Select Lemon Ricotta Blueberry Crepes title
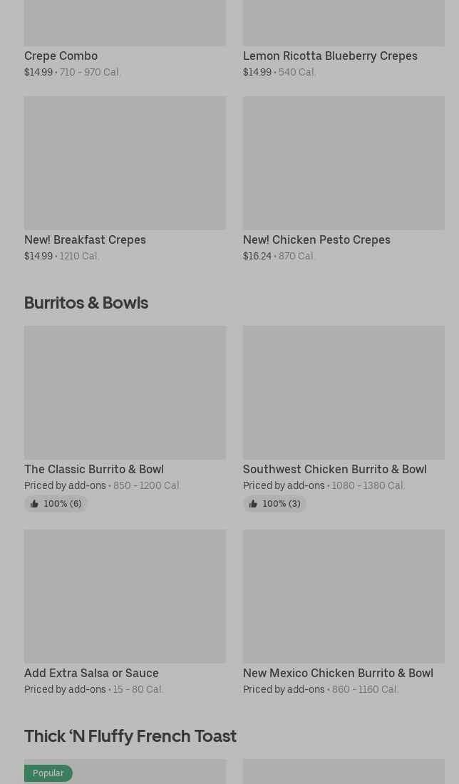Screen dimensions: 459x784 point(330,56)
